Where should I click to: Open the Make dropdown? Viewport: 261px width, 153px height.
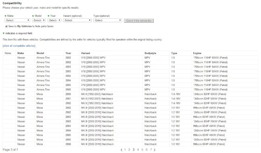pos(17,20)
